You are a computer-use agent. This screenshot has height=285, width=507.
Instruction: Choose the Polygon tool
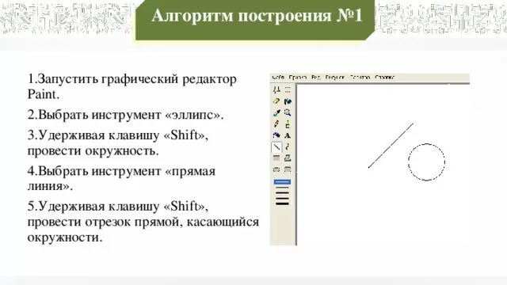tap(288, 158)
